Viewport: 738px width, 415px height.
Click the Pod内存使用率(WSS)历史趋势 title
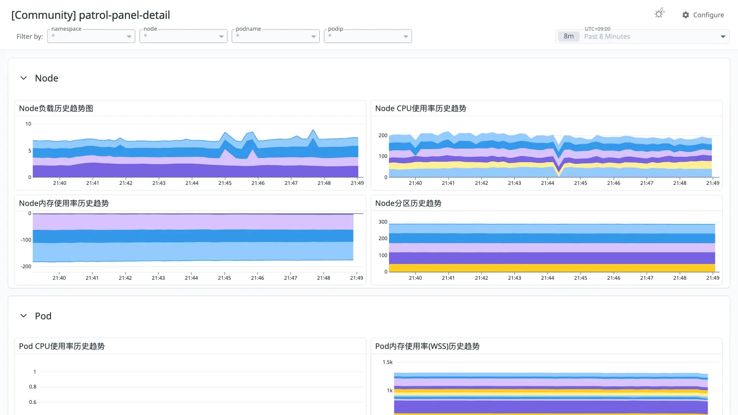pyautogui.click(x=427, y=346)
